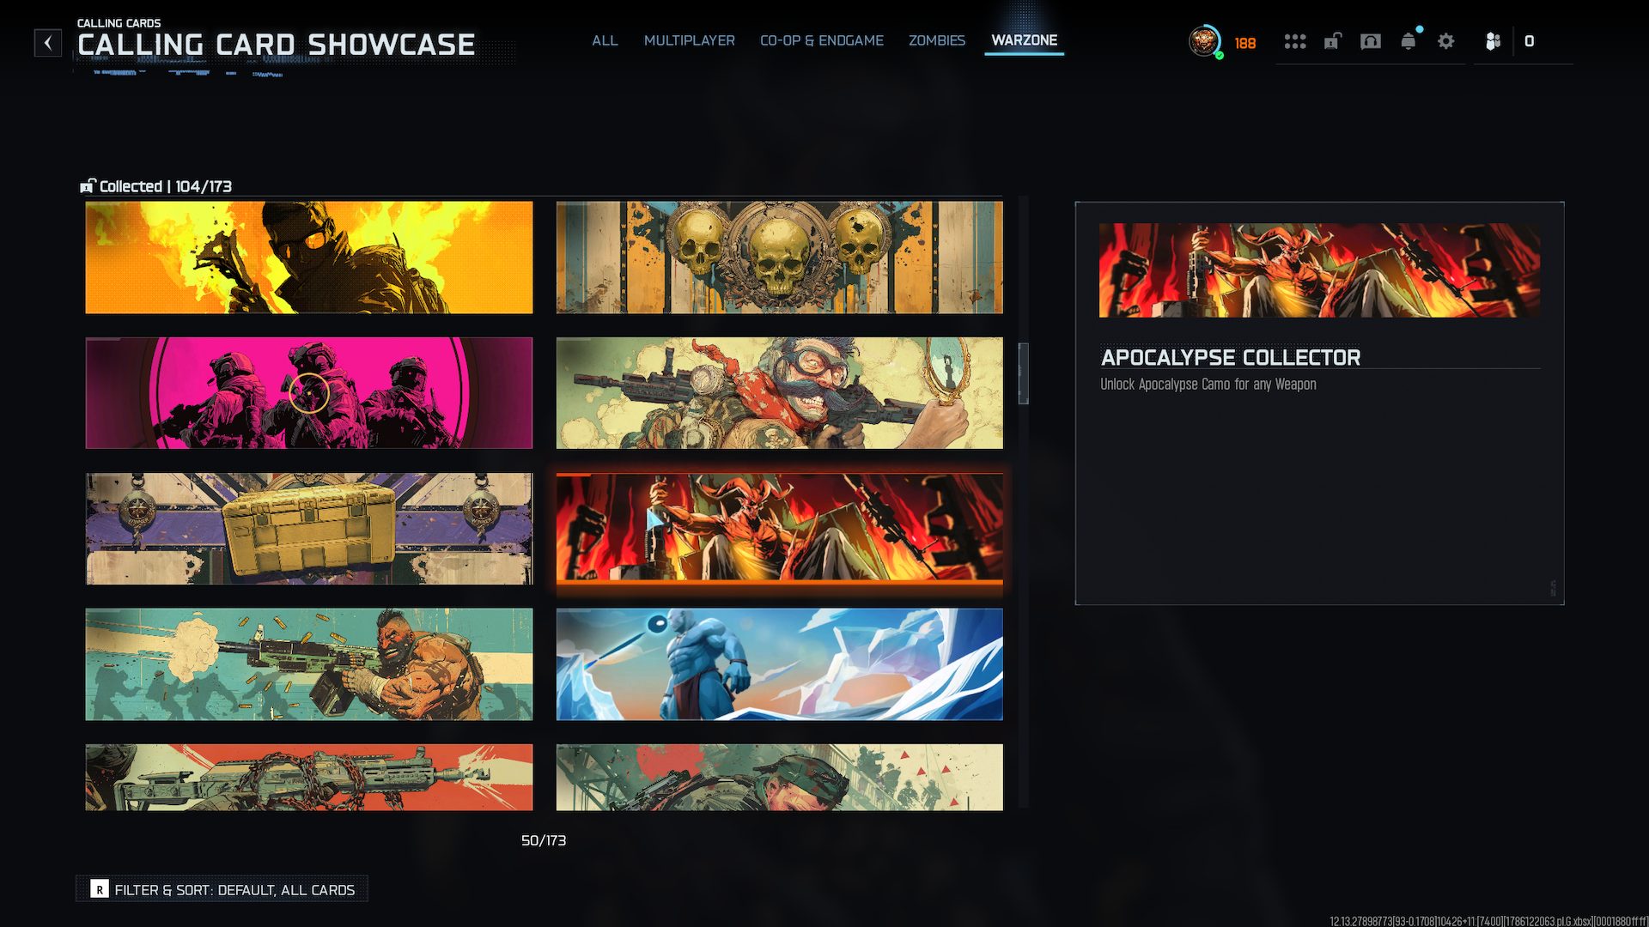Open the notifications bell
Screen dimensions: 1649x927
tap(1409, 41)
